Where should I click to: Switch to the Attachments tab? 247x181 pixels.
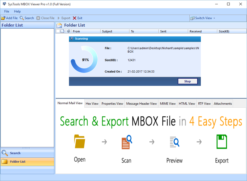[x=223, y=104]
